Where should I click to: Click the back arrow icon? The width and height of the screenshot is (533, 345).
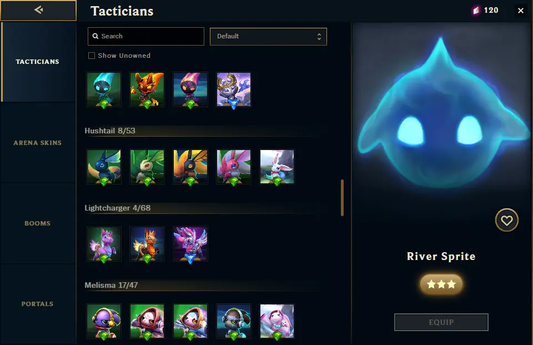[x=38, y=10]
